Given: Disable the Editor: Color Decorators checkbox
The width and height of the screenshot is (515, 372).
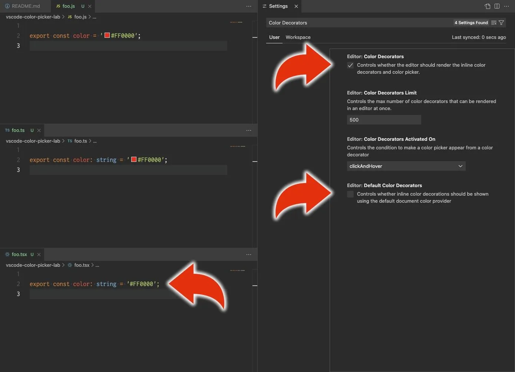Looking at the screenshot, I should (350, 65).
